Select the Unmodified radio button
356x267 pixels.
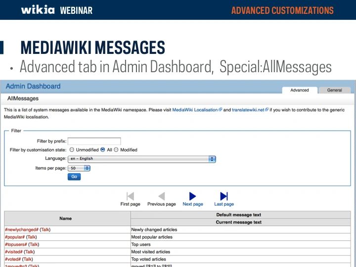pos(72,150)
